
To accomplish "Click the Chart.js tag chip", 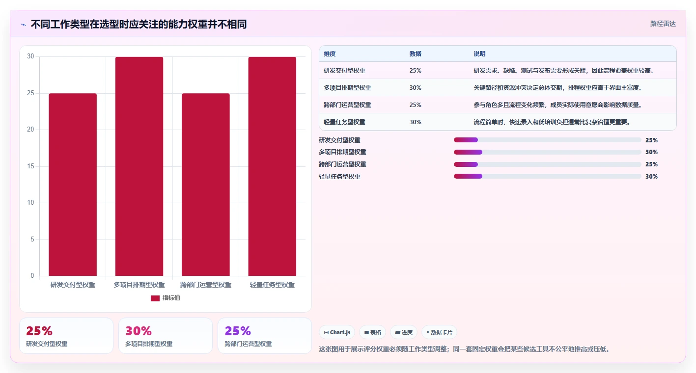I will [337, 332].
